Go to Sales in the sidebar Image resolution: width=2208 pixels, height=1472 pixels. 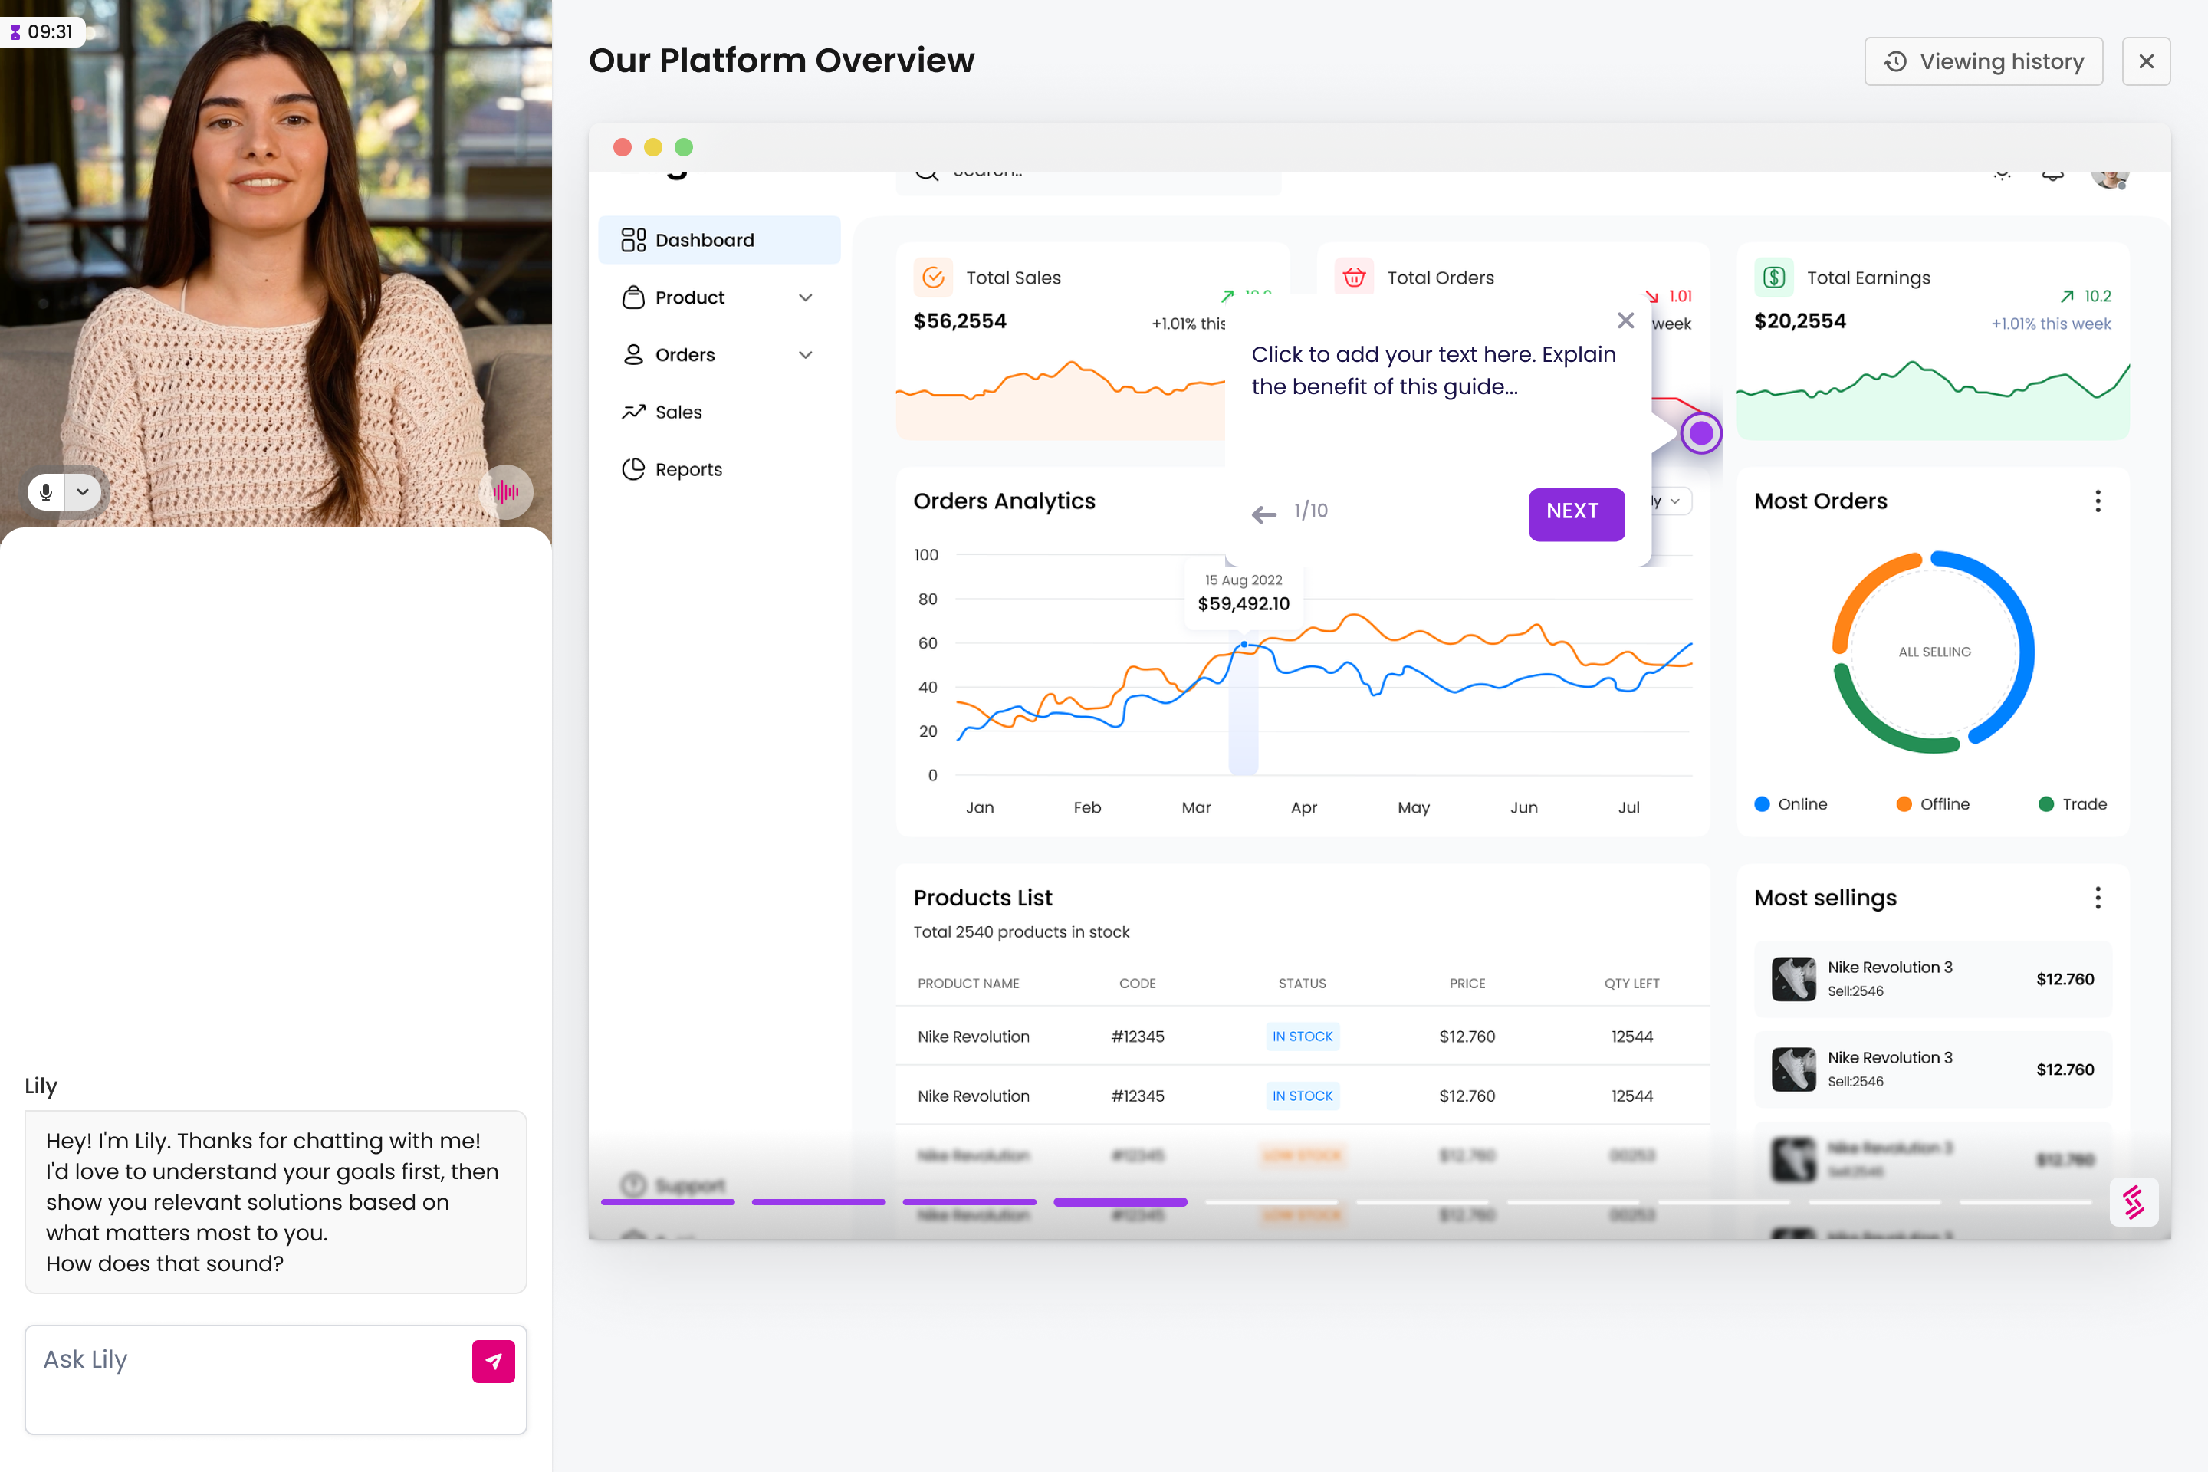click(x=678, y=412)
